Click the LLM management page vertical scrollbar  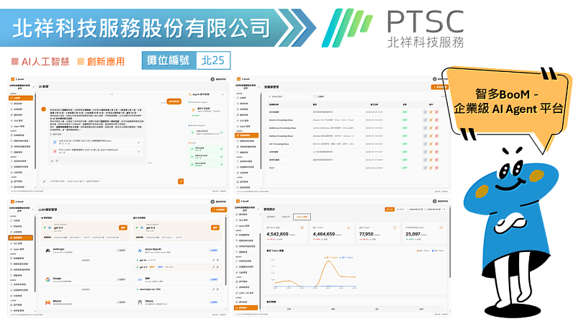(x=225, y=251)
